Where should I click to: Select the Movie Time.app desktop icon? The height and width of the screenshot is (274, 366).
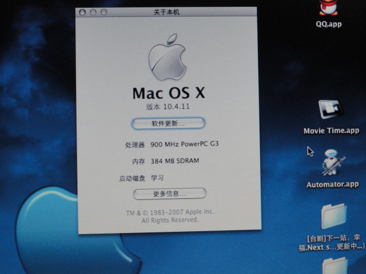pyautogui.click(x=331, y=110)
